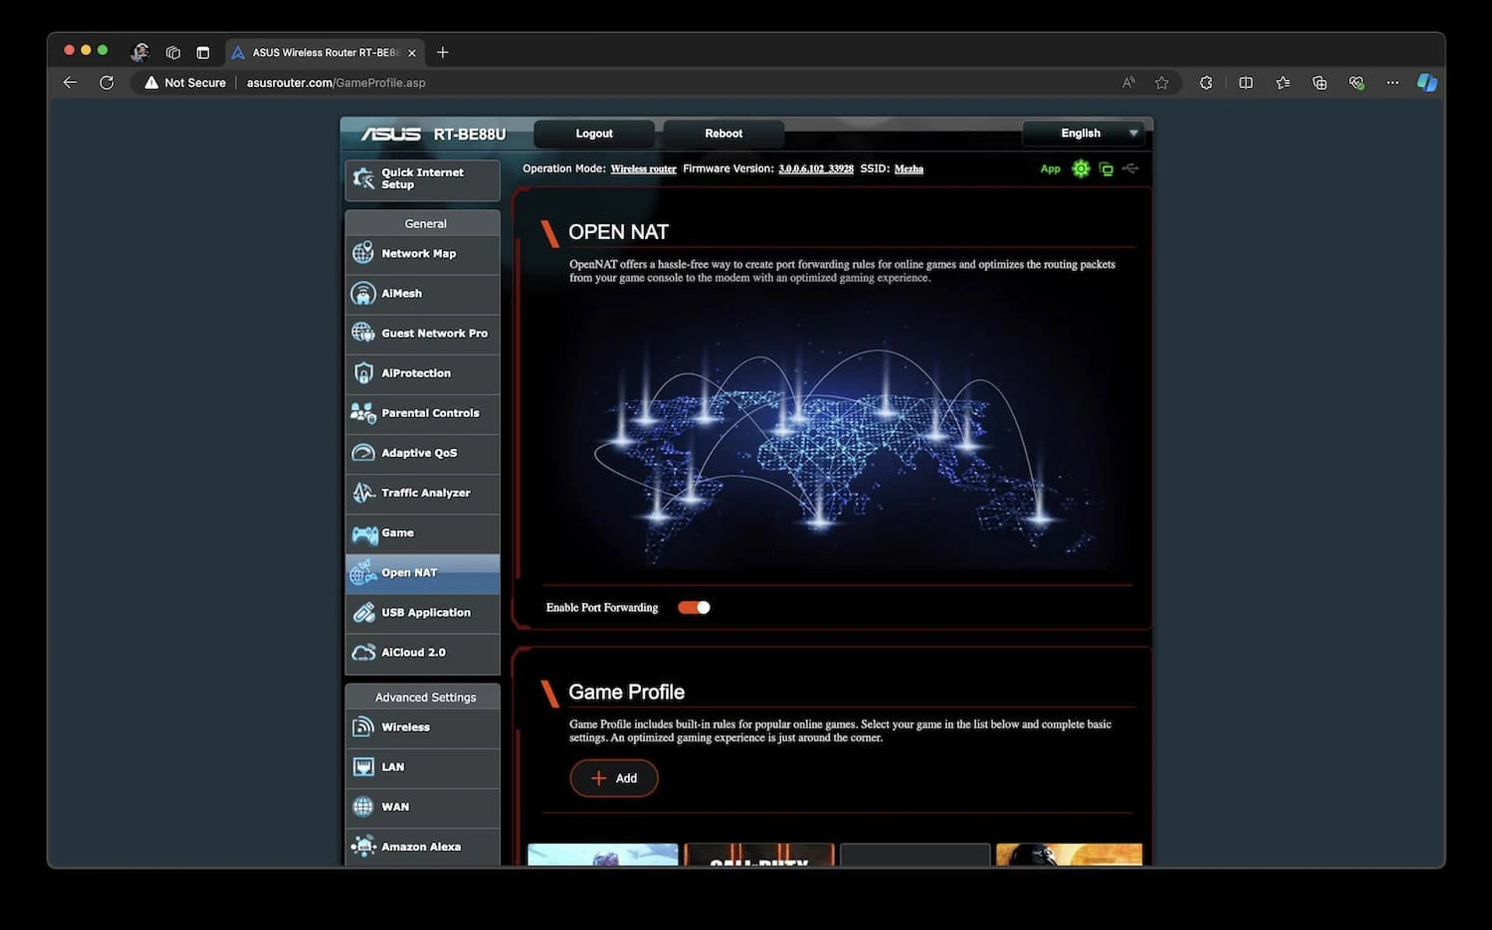
Task: Toggle Enable Port Forwarding switch
Action: 694,608
